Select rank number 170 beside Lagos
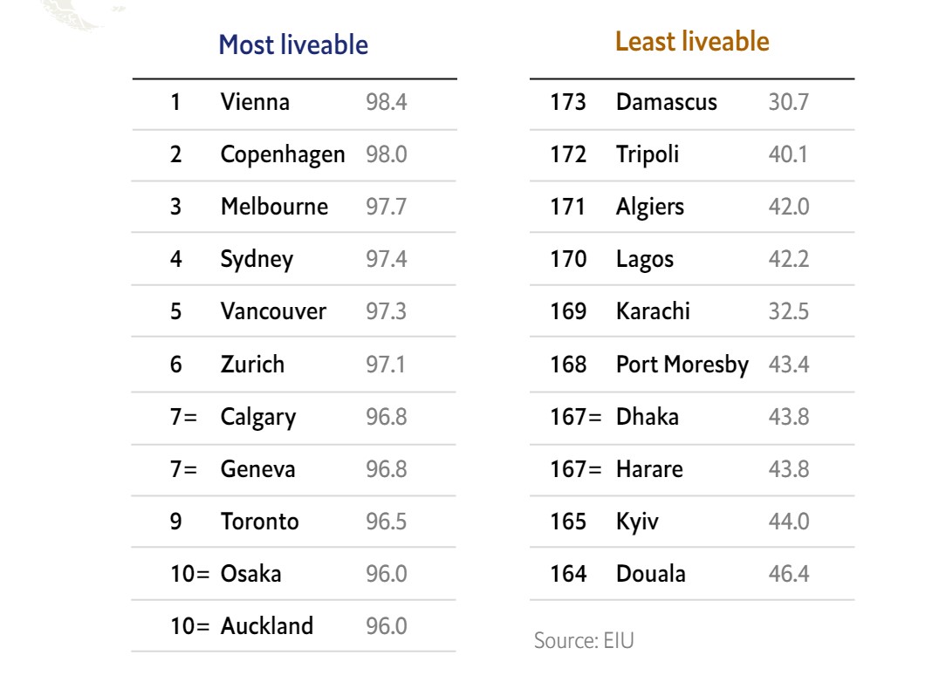Viewport: 939px width, 689px height. pyautogui.click(x=568, y=259)
